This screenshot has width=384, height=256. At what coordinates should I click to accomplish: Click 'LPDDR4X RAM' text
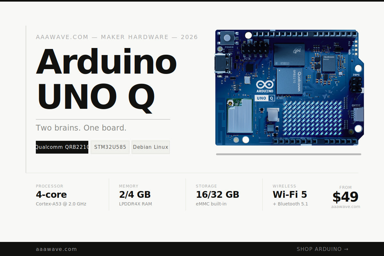[135, 204]
